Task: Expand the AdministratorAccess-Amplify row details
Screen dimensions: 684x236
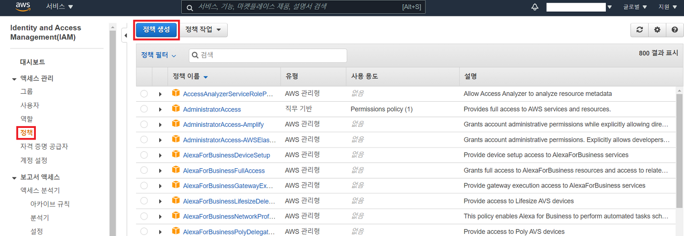Action: [x=160, y=125]
